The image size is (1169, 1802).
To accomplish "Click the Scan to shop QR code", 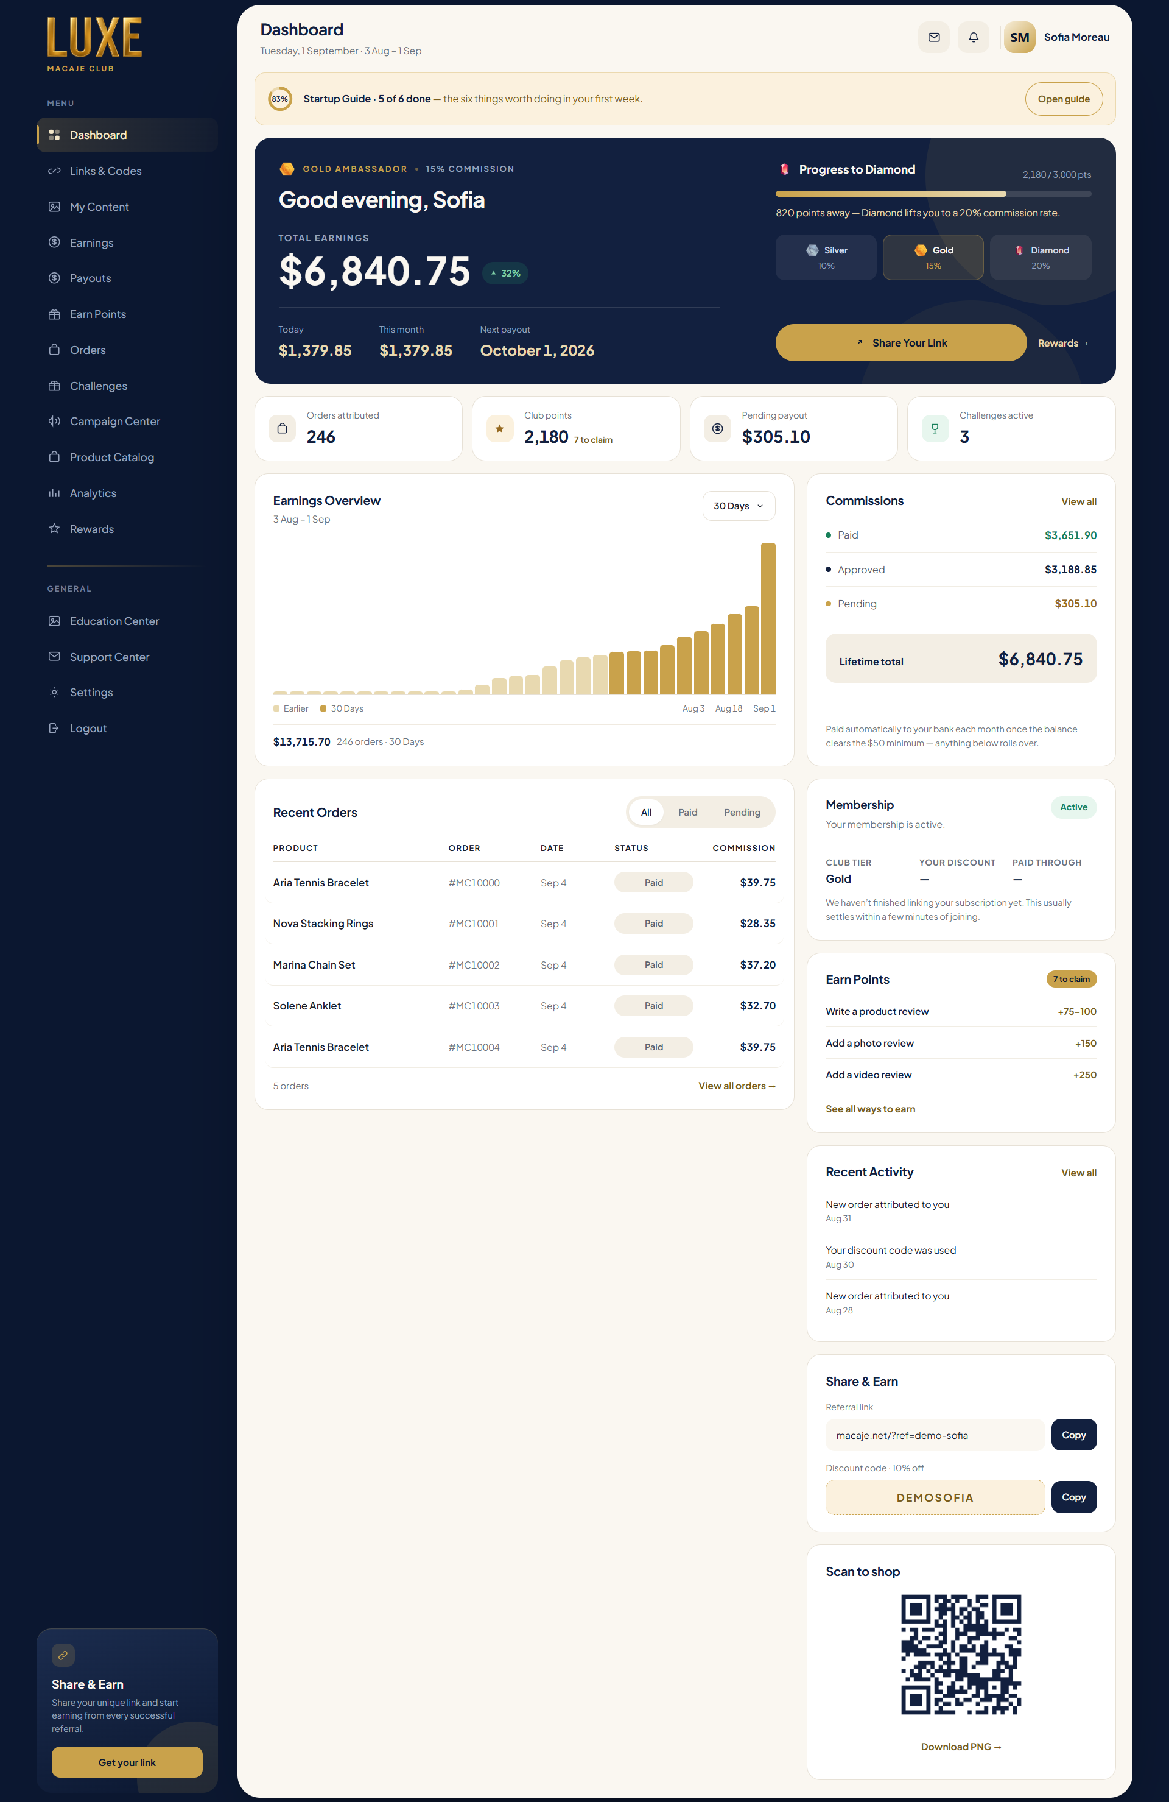I will click(961, 1655).
